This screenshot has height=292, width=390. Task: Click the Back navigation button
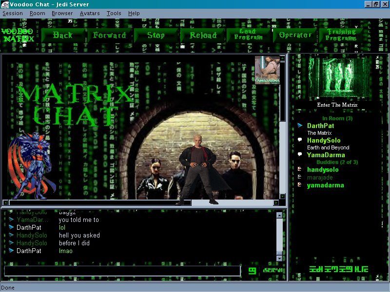pos(63,35)
